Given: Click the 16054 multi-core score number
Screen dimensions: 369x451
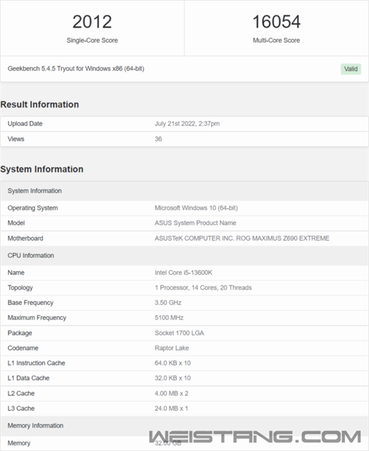Looking at the screenshot, I should coord(276,22).
